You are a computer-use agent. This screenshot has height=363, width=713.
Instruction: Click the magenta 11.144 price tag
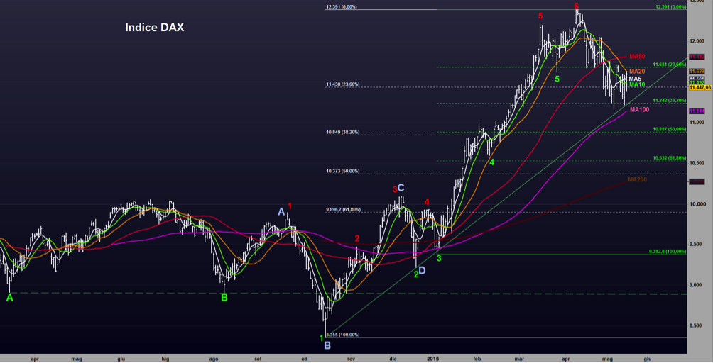(697, 111)
